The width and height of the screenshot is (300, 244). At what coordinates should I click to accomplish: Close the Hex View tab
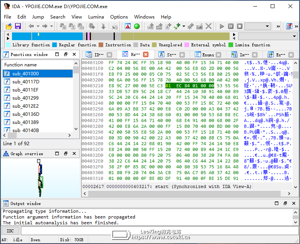[x=146, y=54]
